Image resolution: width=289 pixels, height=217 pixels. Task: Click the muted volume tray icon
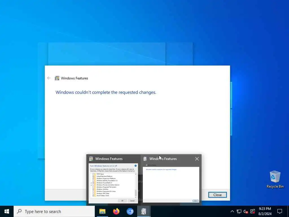pos(246,211)
